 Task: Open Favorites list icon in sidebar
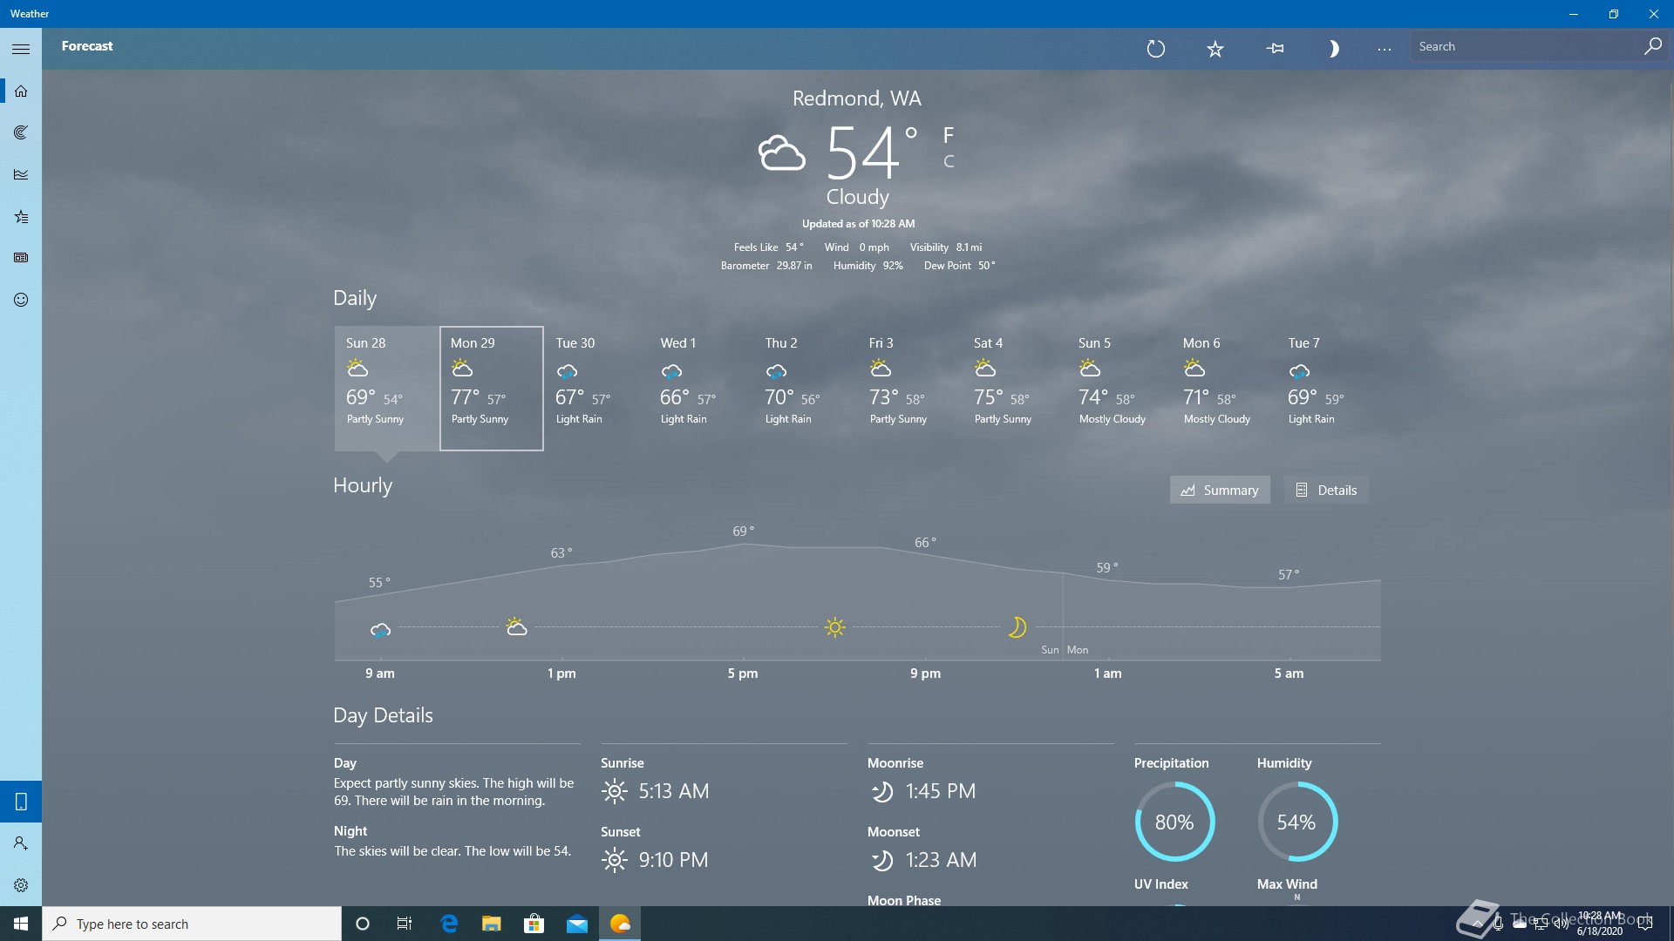point(21,216)
